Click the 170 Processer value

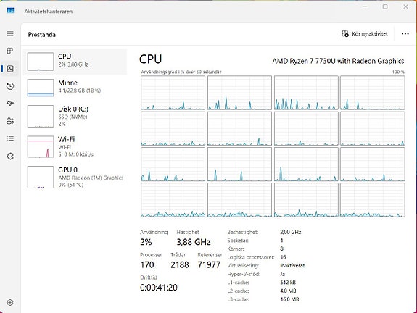point(147,264)
